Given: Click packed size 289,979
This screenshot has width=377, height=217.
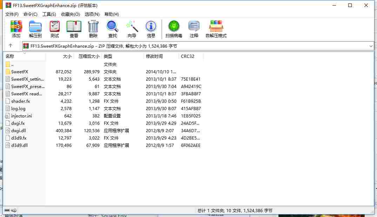Looking at the screenshot, I should tap(92, 72).
